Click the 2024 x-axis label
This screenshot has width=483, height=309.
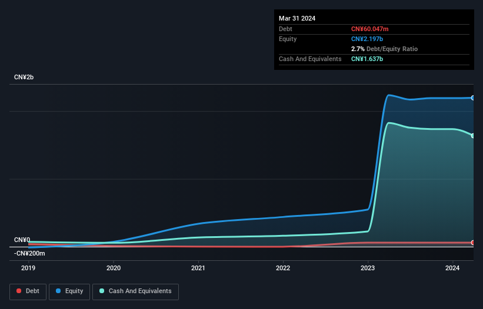[x=452, y=268]
